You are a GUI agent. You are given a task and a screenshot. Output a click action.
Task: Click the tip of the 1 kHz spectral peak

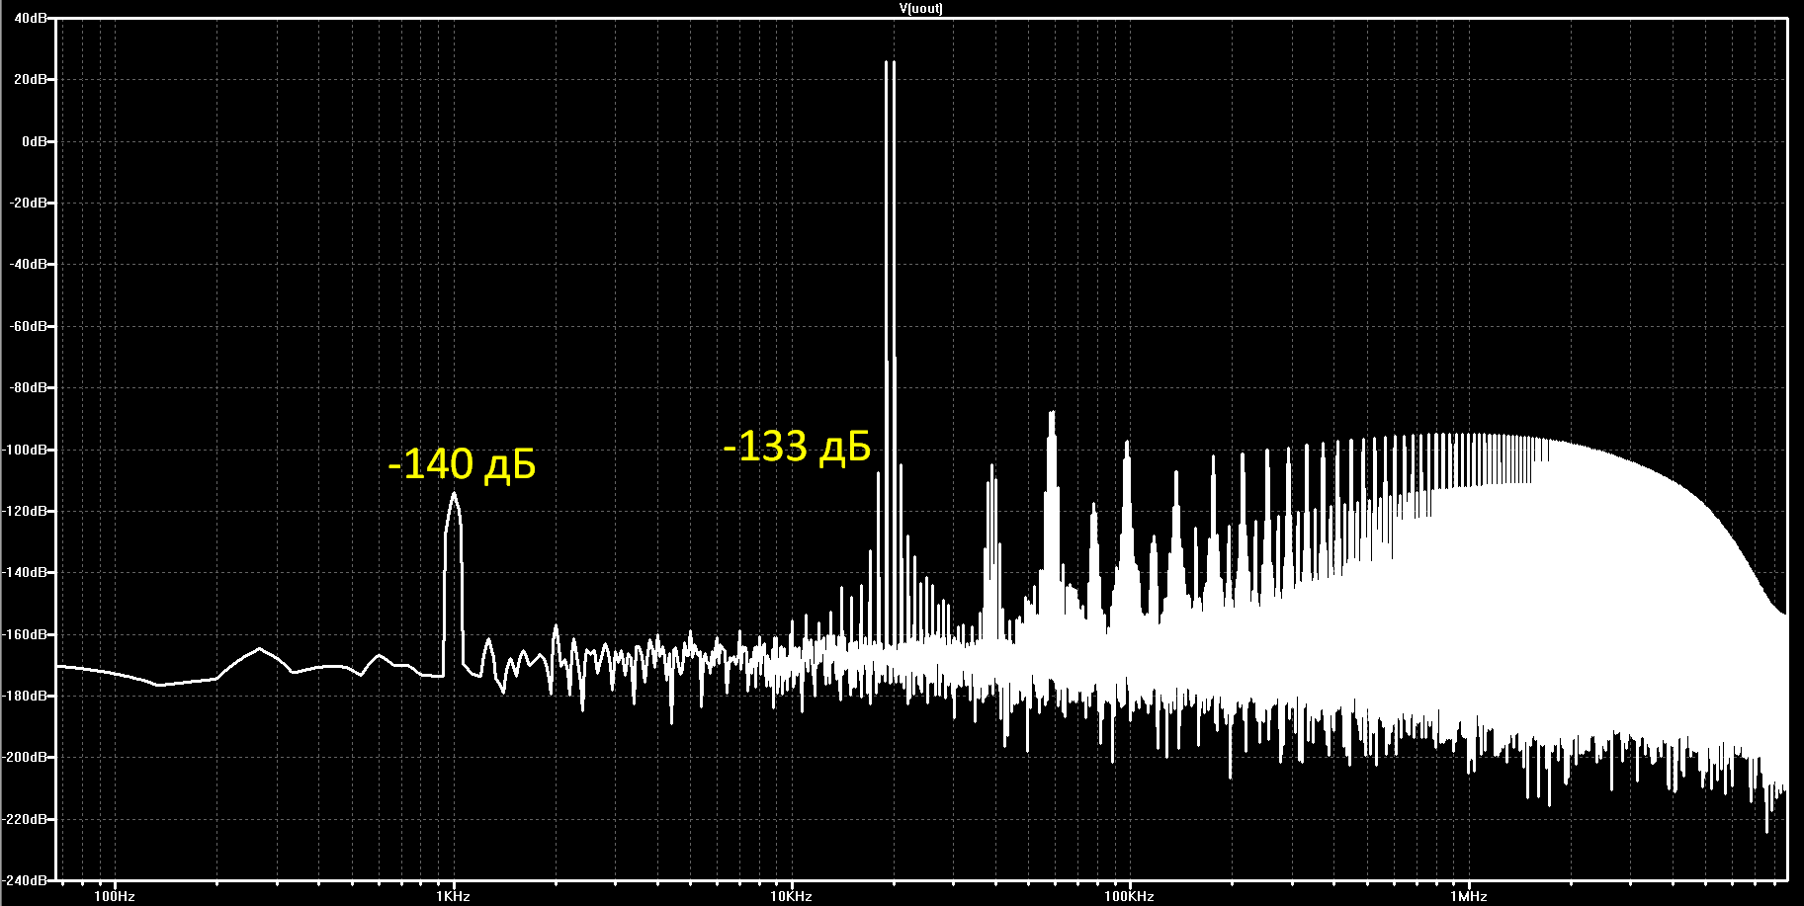point(454,493)
